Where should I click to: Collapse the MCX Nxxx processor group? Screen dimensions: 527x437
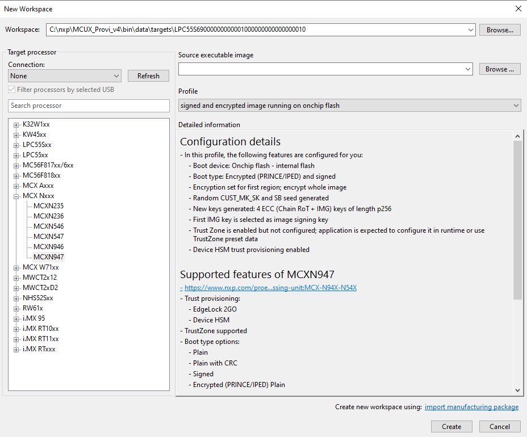pyautogui.click(x=16, y=196)
